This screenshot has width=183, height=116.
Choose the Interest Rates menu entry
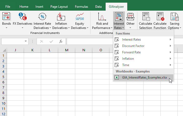point(144,40)
